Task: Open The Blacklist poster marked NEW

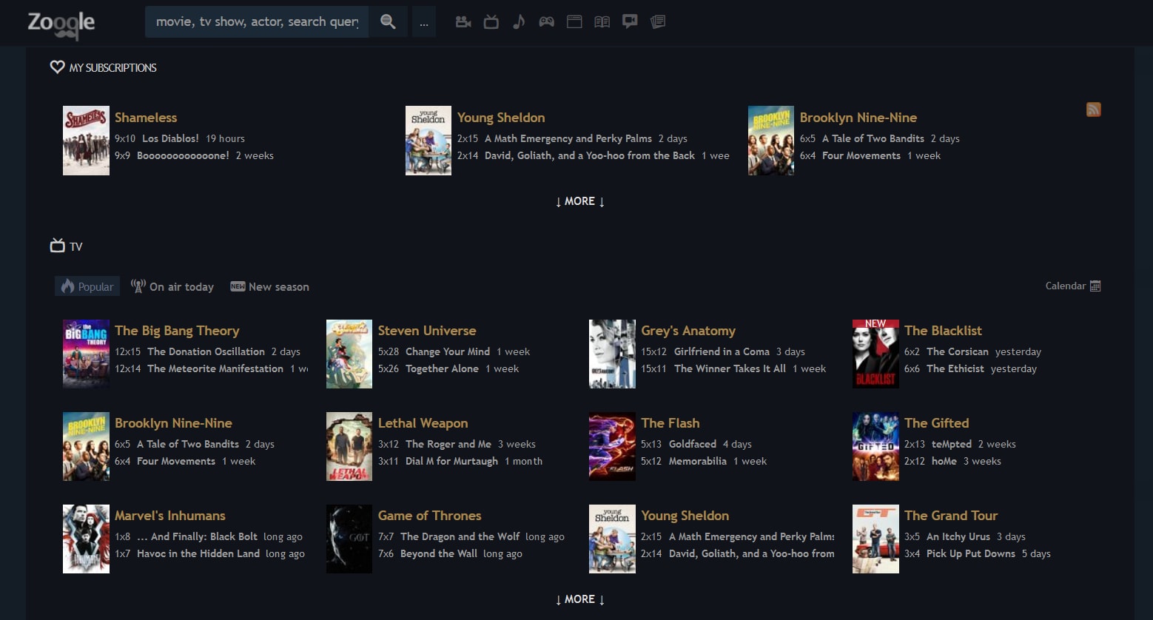Action: 875,354
